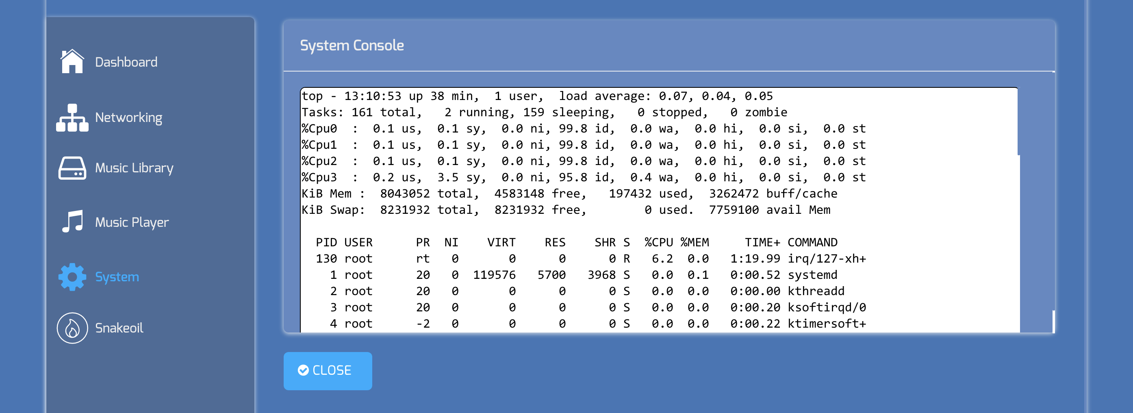Screen dimensions: 1133x413
Task: Click the VIRT value 119576
Action: [x=495, y=275]
